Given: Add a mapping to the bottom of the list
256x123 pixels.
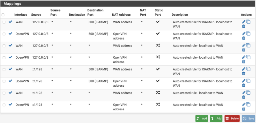Looking at the screenshot, I should (216, 119).
